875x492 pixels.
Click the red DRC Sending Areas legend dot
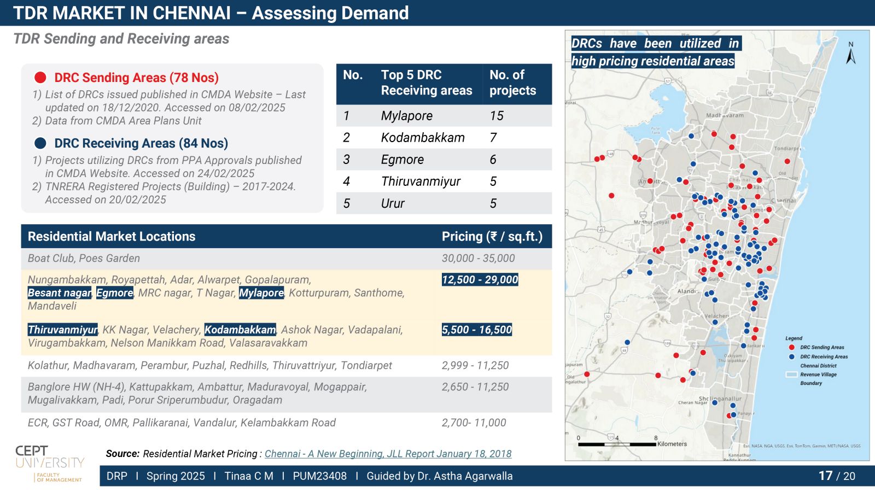click(791, 347)
